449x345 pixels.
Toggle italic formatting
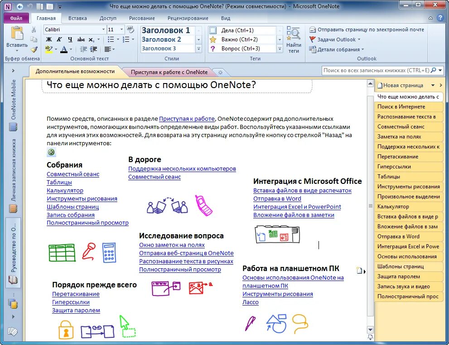(59, 39)
